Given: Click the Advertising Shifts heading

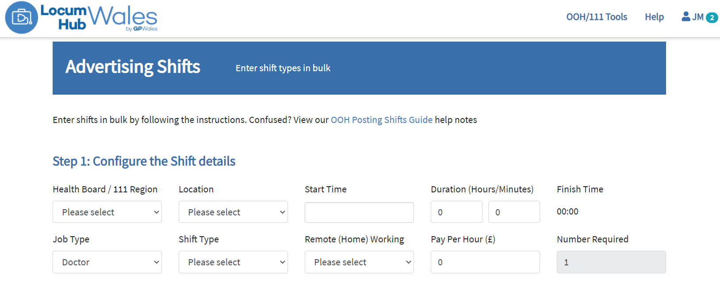Looking at the screenshot, I should tap(133, 67).
